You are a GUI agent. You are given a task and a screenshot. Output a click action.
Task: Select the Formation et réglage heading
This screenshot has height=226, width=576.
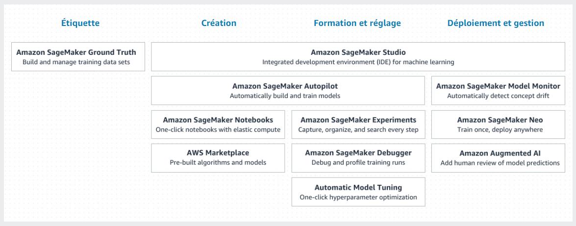pos(357,23)
